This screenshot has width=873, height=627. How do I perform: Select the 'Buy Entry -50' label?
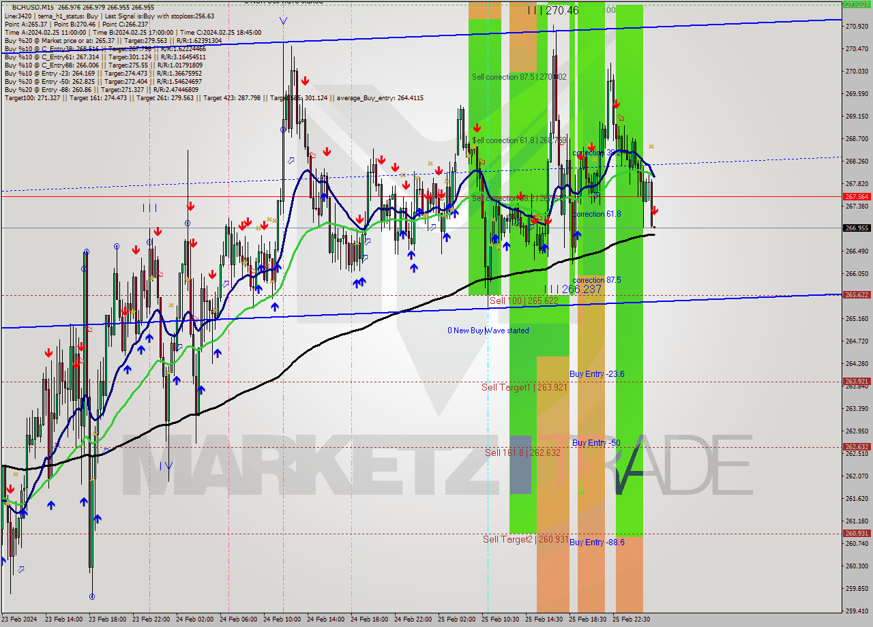596,443
